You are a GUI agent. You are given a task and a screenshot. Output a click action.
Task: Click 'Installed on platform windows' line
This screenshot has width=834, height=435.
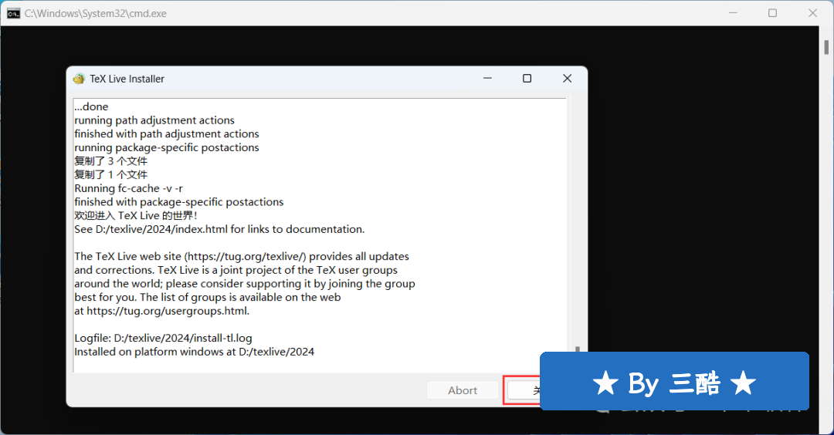tap(194, 352)
